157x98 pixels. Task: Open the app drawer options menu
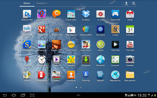click(133, 3)
